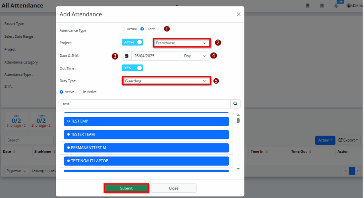Sort by the Time Out column
Screen dimensions: 364x198
[x=310, y=152]
